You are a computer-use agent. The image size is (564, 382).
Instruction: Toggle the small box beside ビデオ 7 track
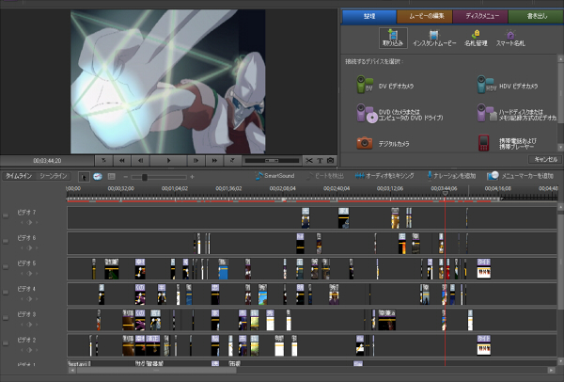pos(6,215)
